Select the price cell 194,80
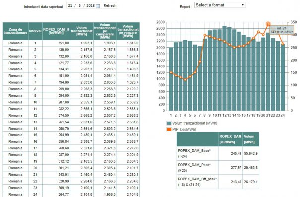Viewport: 300px width, 197px height. [56, 82]
